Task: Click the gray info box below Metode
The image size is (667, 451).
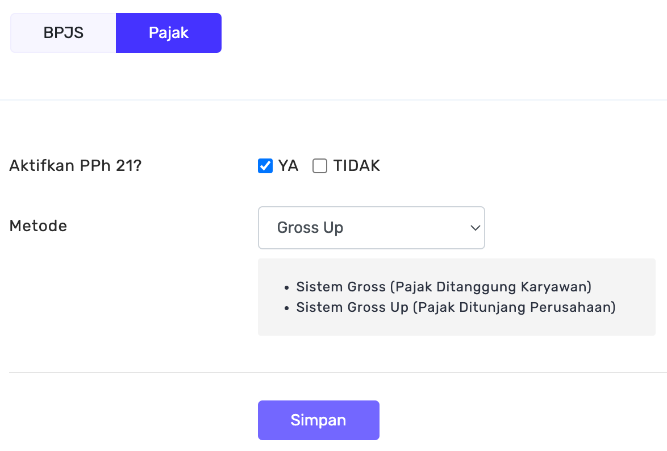Action: pyautogui.click(x=456, y=297)
